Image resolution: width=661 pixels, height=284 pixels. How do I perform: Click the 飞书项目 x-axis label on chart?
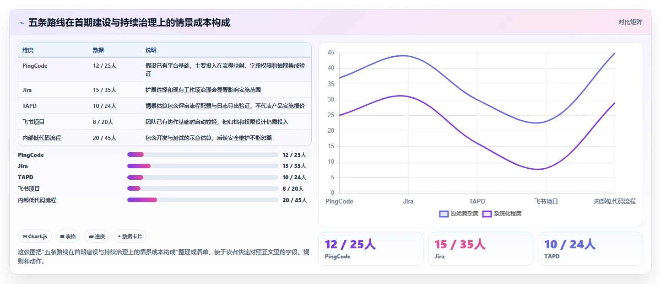546,201
